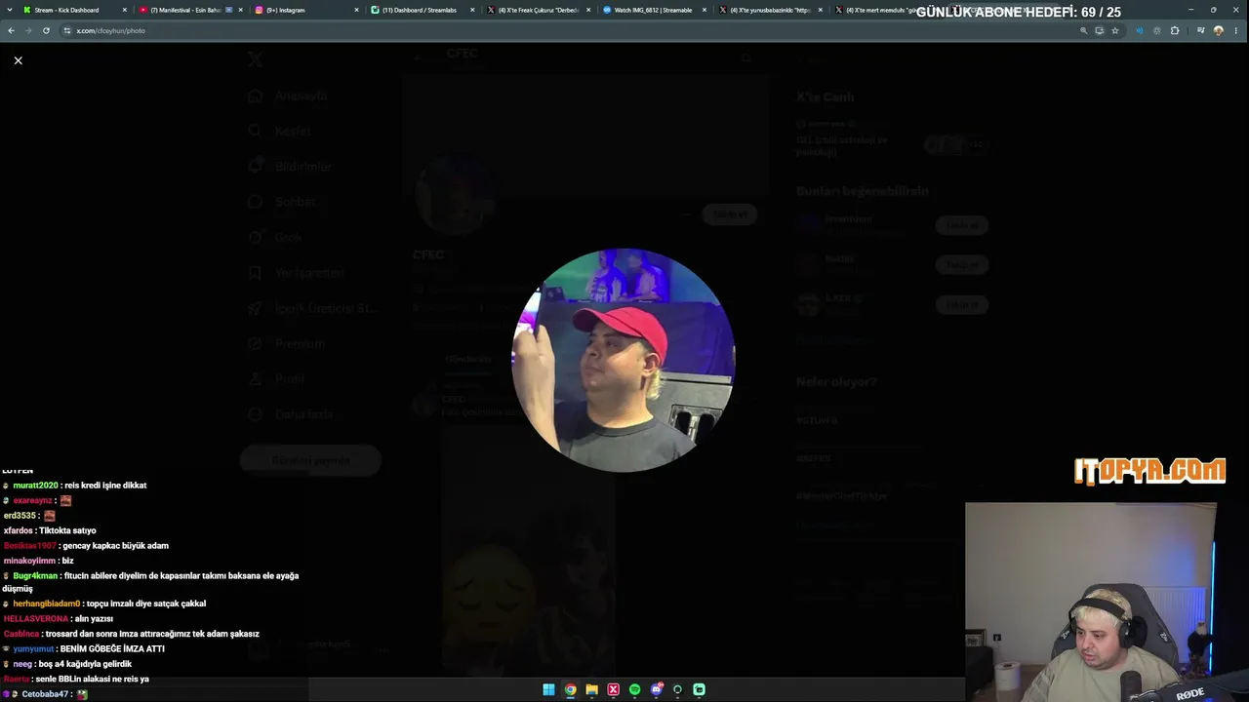
Task: Close the Instagram tab
Action: point(356,10)
